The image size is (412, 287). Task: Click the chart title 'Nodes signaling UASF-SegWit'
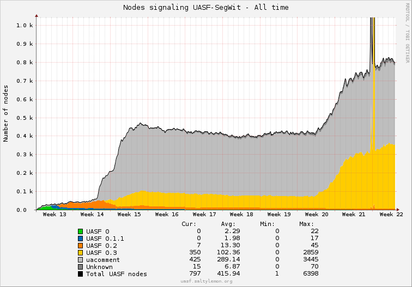point(206,8)
